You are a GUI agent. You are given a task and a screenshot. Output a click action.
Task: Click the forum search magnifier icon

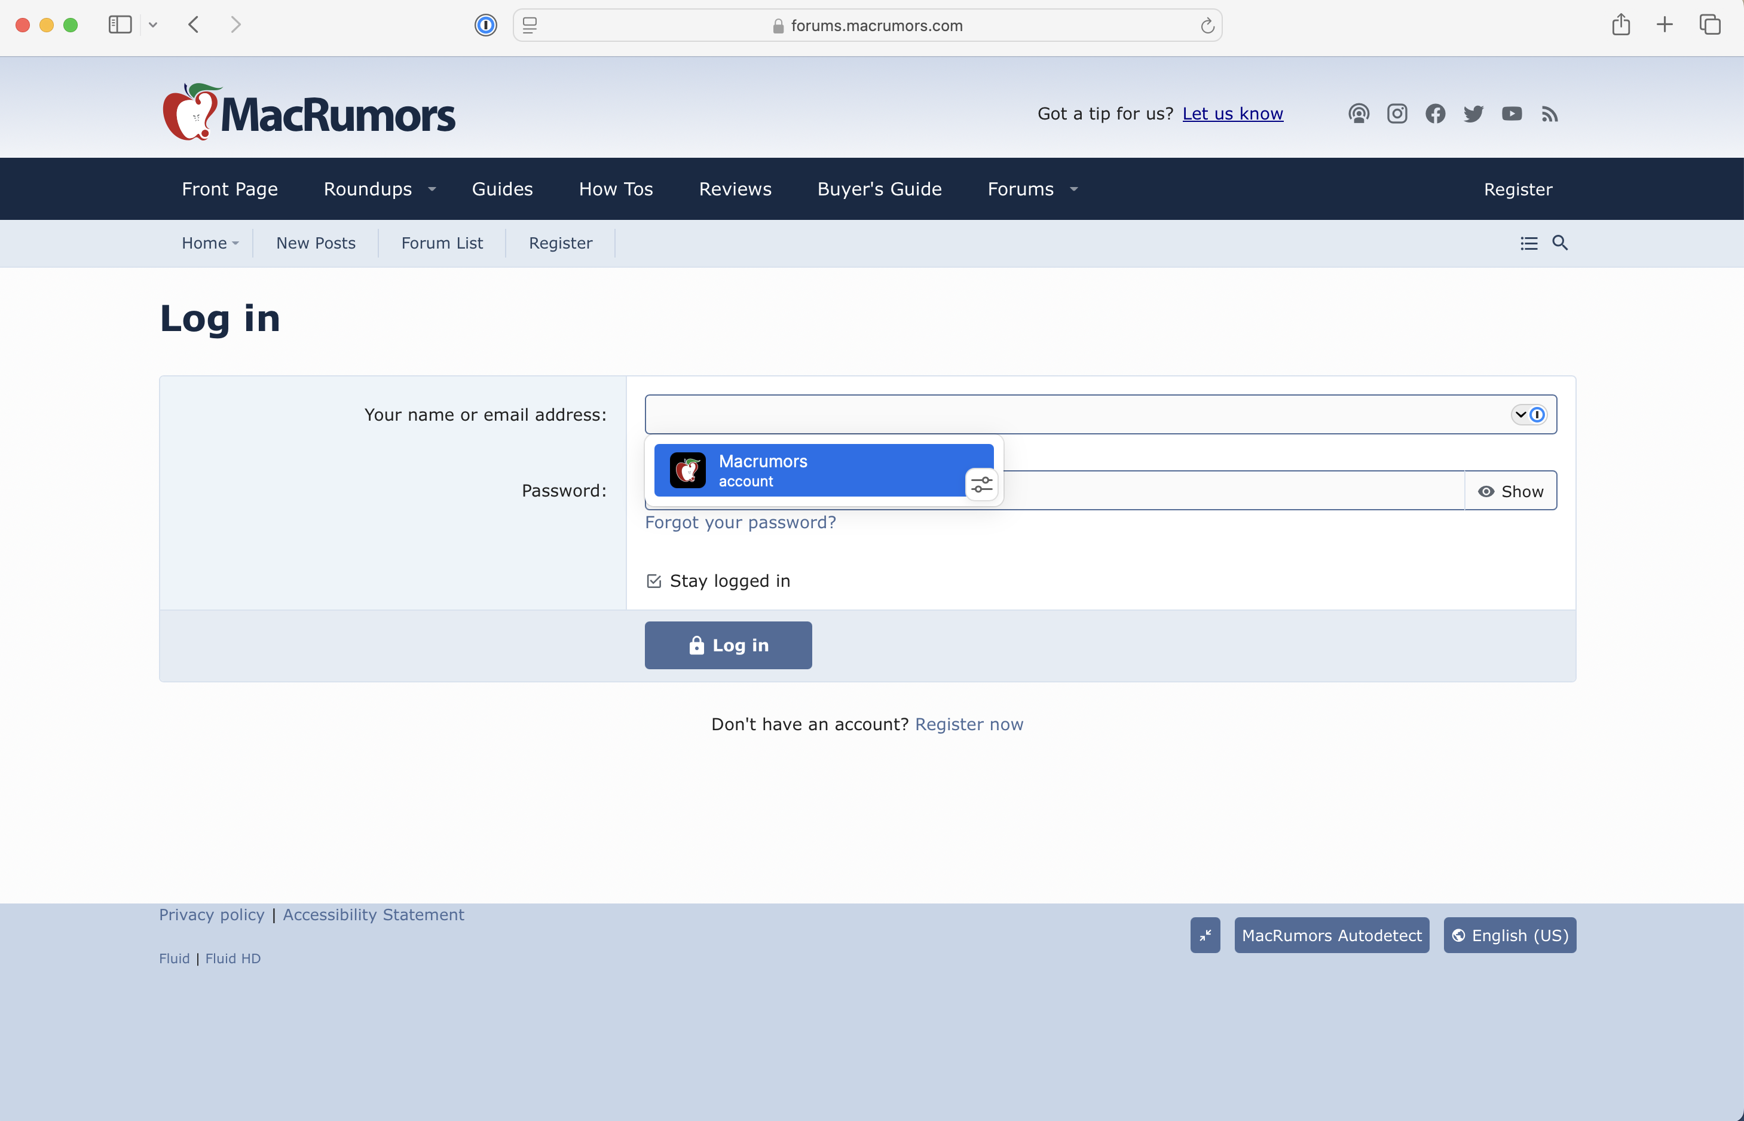[x=1560, y=243]
